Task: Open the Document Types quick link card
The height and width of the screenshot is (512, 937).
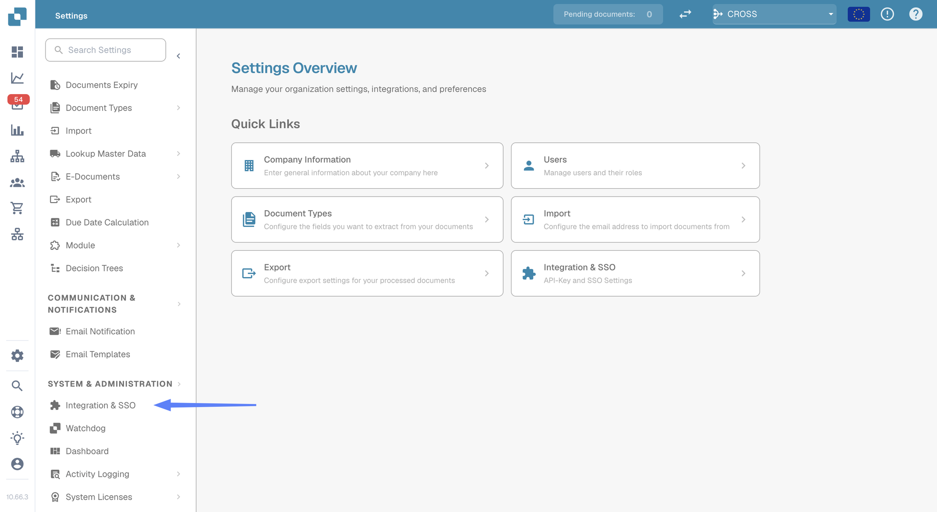Action: [x=367, y=219]
